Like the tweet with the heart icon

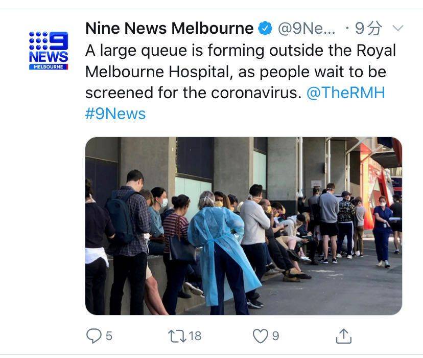pyautogui.click(x=261, y=336)
